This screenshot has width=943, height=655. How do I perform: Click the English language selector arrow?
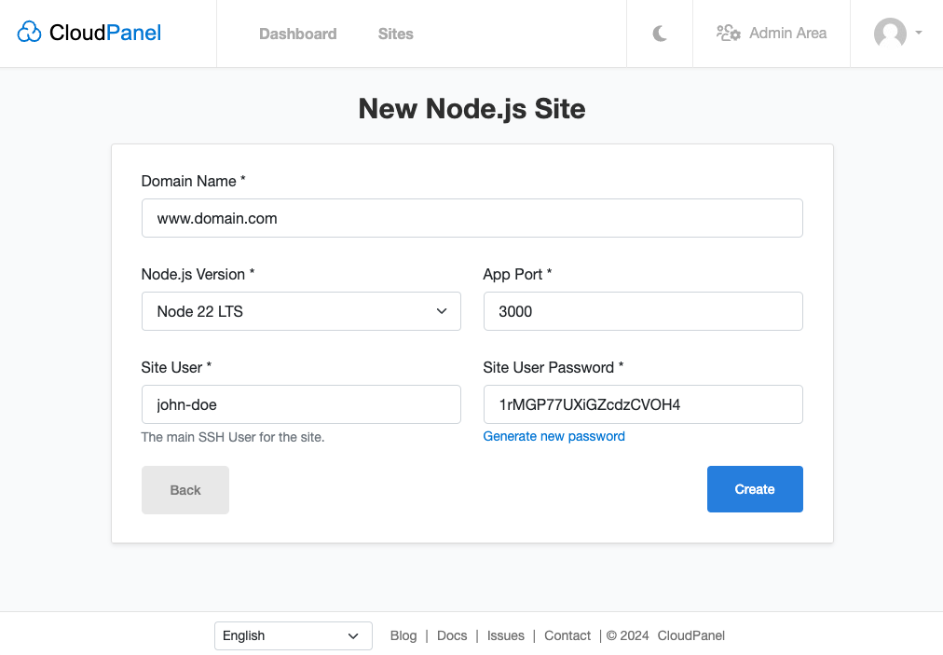point(355,635)
